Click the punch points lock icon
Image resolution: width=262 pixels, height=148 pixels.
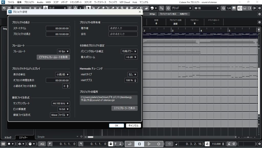click(x=111, y=144)
